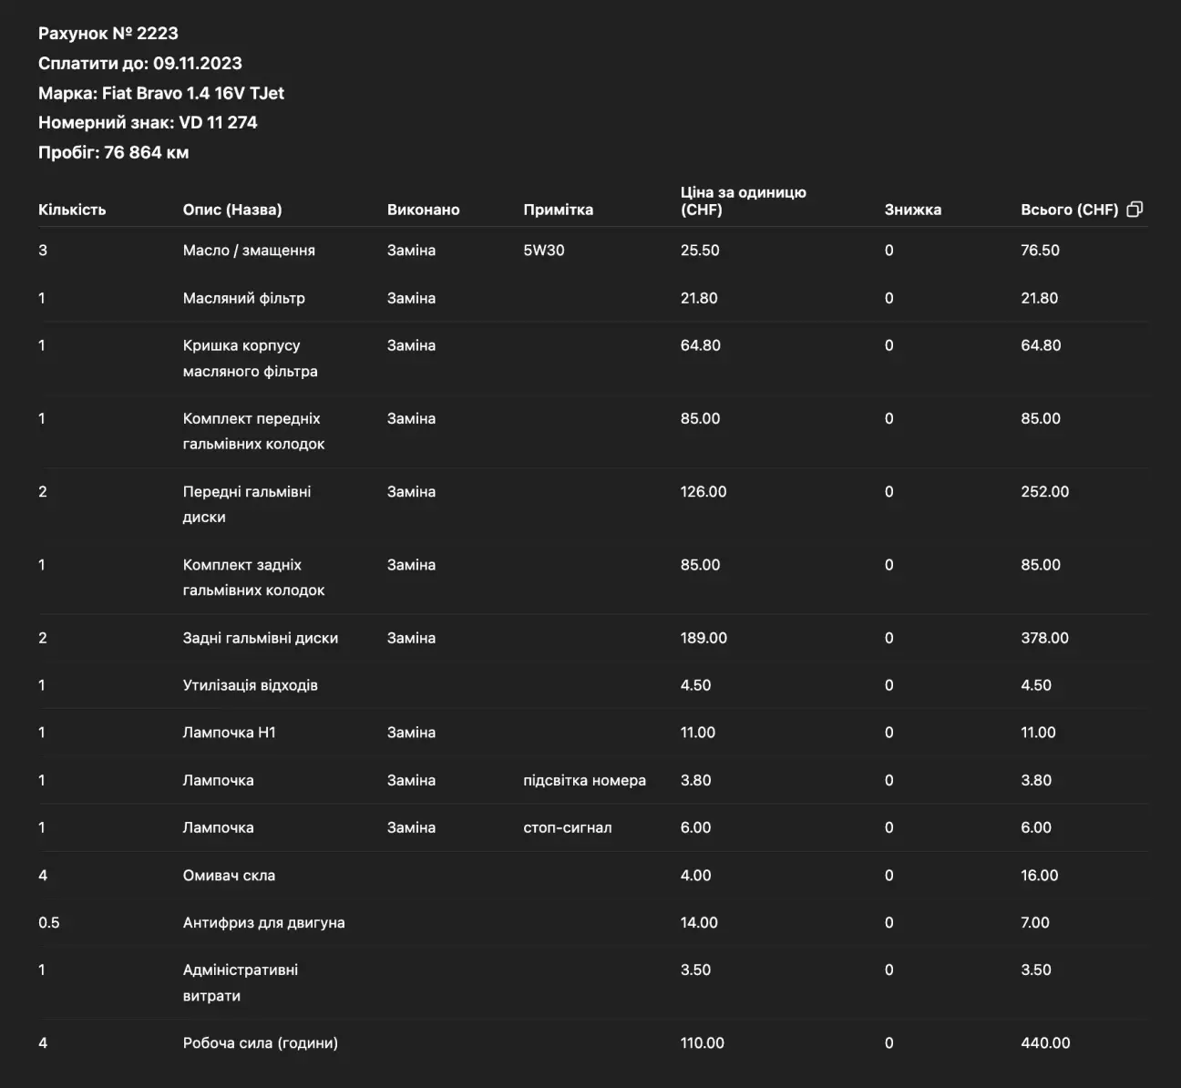Screen dimensions: 1181x1088
Task: Select the Лампочка H1 description cell
Action: [229, 733]
